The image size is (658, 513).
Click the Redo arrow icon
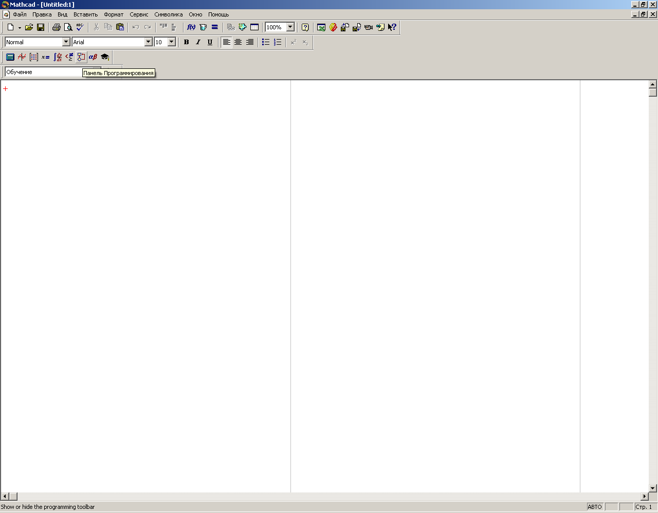(148, 27)
